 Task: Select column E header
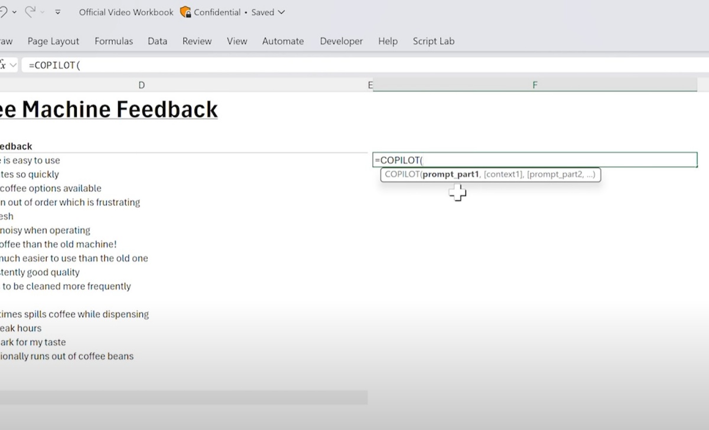pos(370,85)
